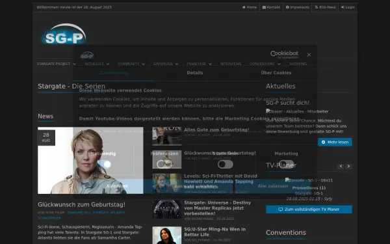Click the Mehr lesen button
Viewport: 390px width, 244px height.
point(335,142)
